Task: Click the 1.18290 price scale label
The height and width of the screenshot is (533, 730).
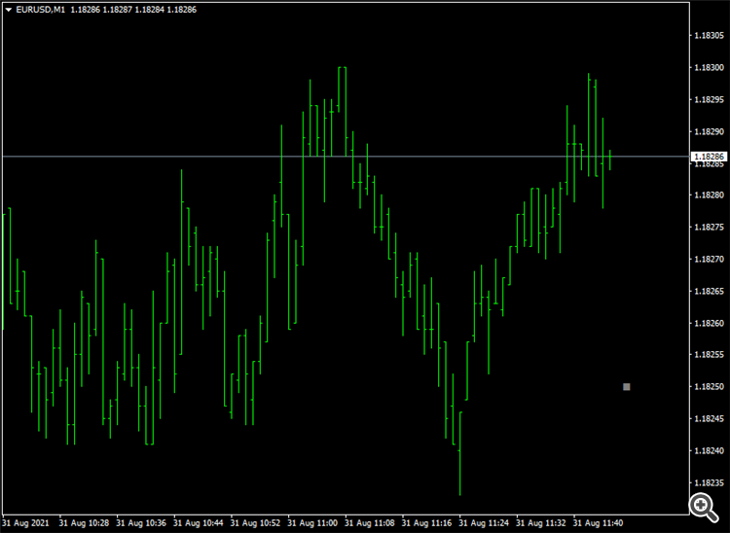Action: coord(709,131)
